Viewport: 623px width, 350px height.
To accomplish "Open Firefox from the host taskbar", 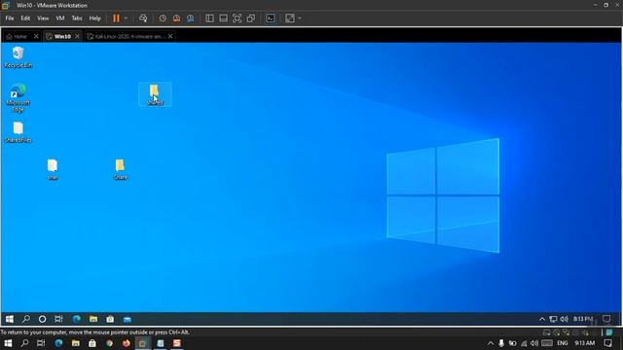I will click(x=127, y=343).
